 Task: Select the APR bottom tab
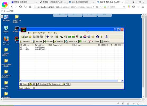coord(33,84)
